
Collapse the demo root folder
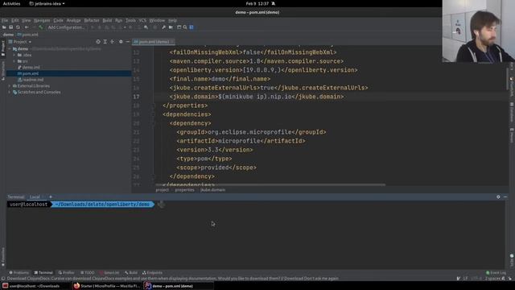[x=10, y=49]
